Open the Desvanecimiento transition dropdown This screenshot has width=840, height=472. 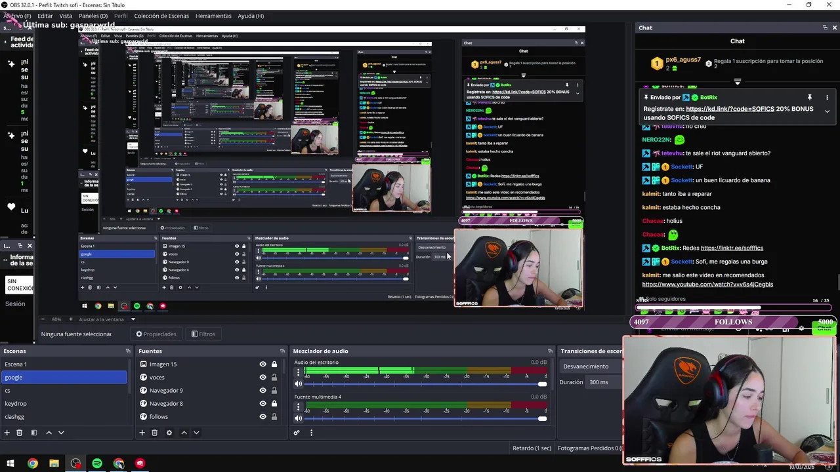point(591,366)
